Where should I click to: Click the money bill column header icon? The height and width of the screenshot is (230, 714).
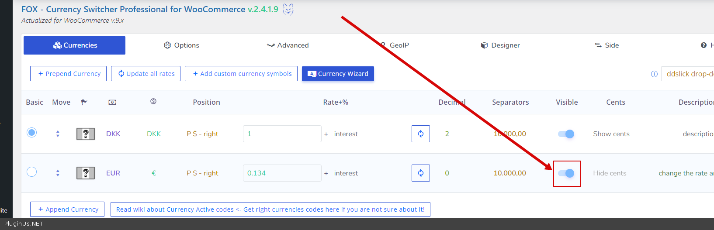[112, 102]
